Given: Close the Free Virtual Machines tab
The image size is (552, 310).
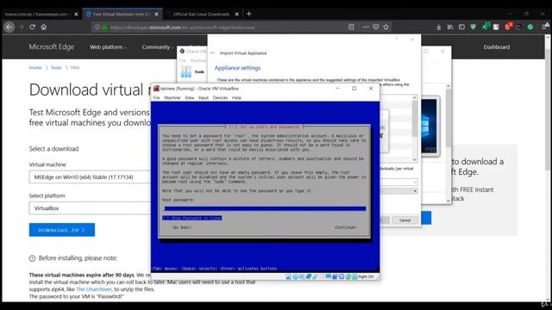Looking at the screenshot, I should click(x=157, y=14).
